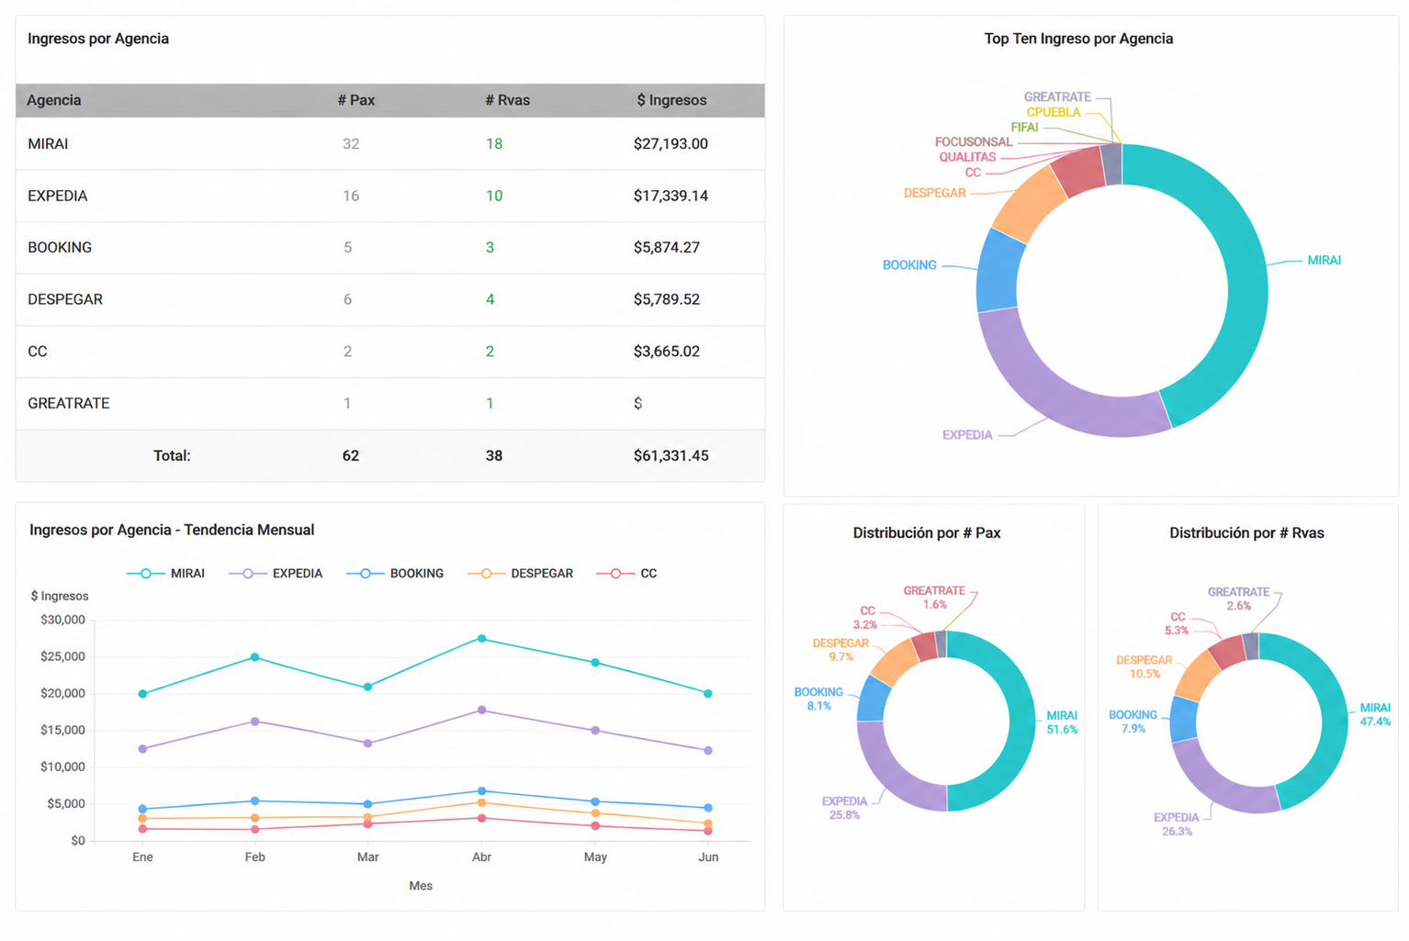Sort table by # Pax column header
1409x941 pixels.
click(355, 100)
